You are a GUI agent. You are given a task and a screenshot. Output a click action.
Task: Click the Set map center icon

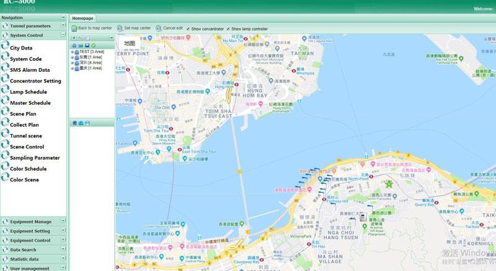coord(120,28)
